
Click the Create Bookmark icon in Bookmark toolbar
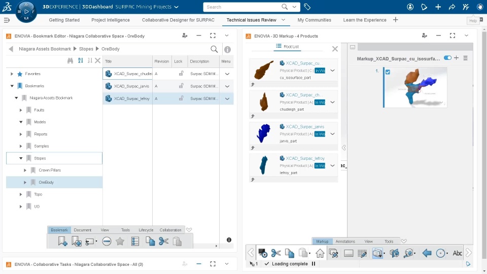tap(62, 242)
